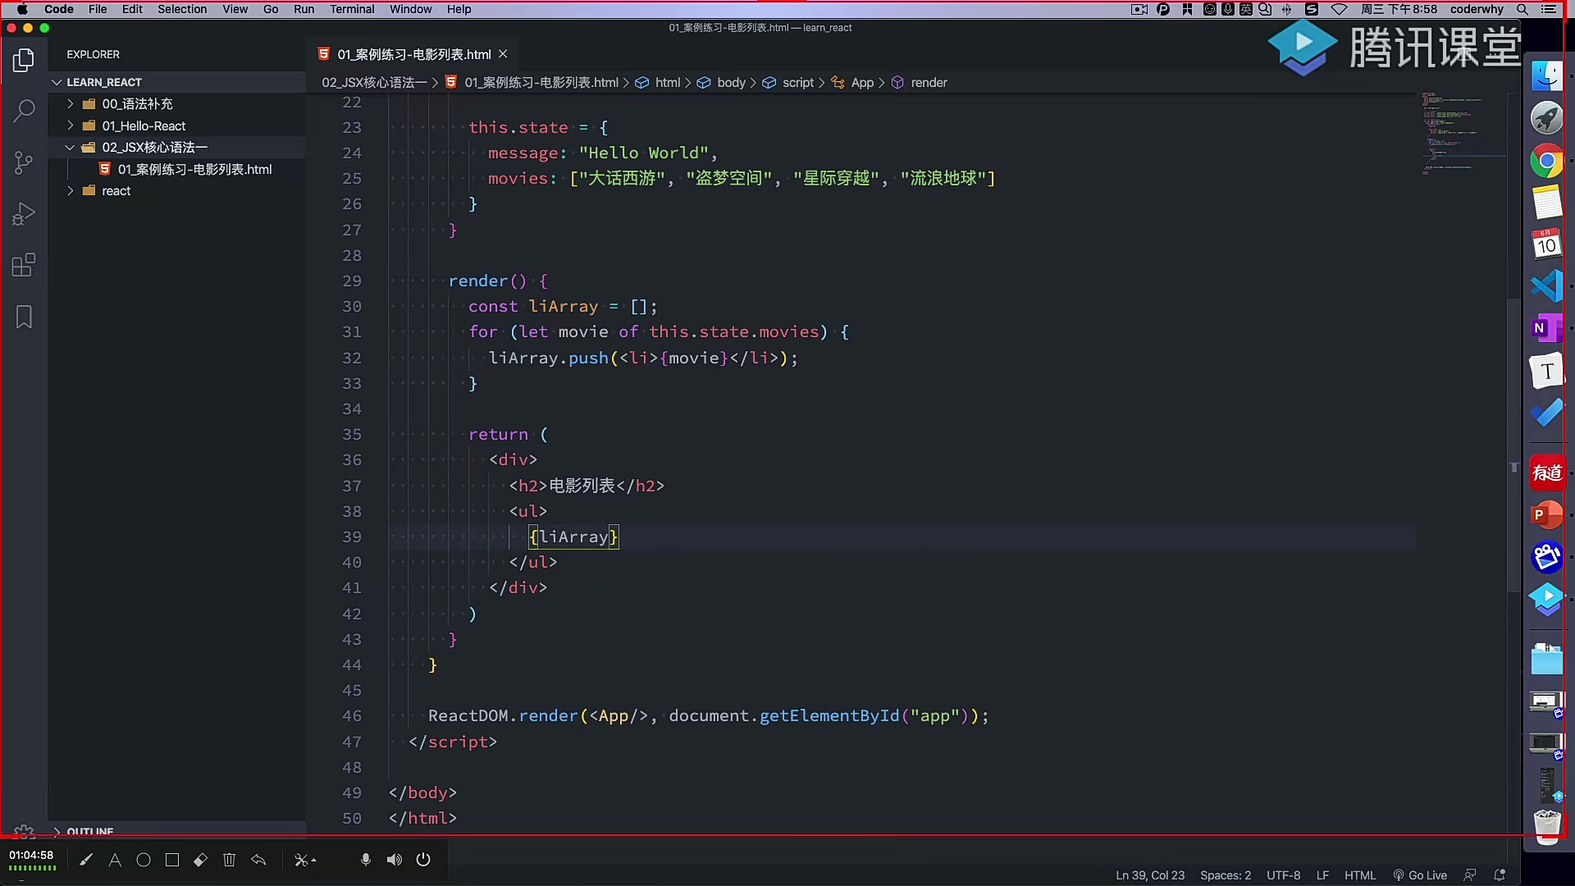Click the App breadcrumb item
The height and width of the screenshot is (886, 1575).
pos(862,83)
